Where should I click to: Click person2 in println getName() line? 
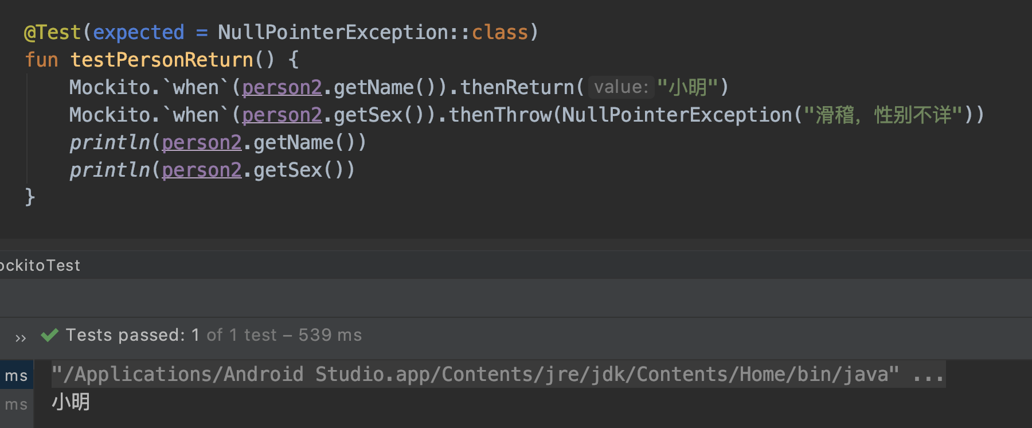202,143
